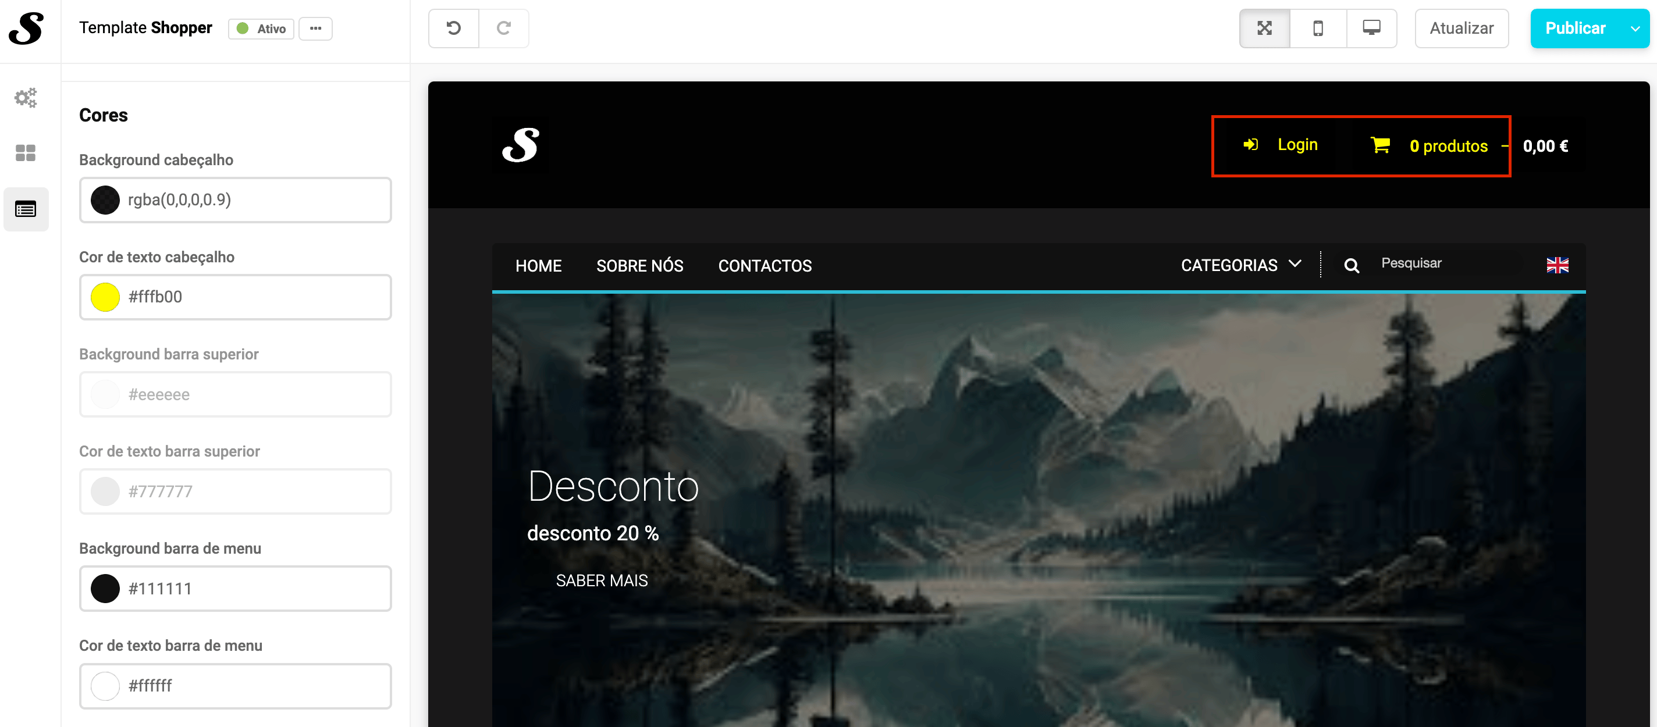Switch preview to desktop monitor view
This screenshot has height=727, width=1657.
click(x=1371, y=28)
